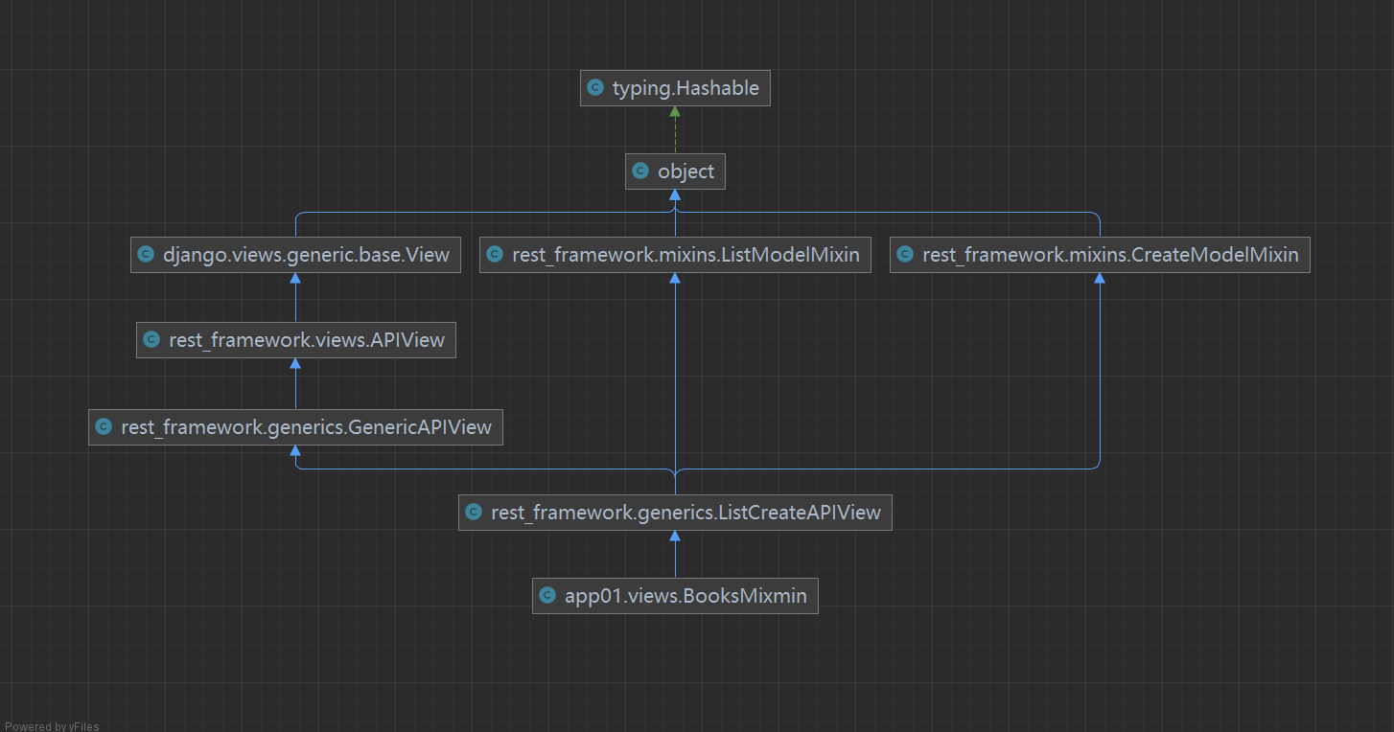Click class icon beside ListModelMixin
Screen dimensions: 1394x732
(495, 255)
